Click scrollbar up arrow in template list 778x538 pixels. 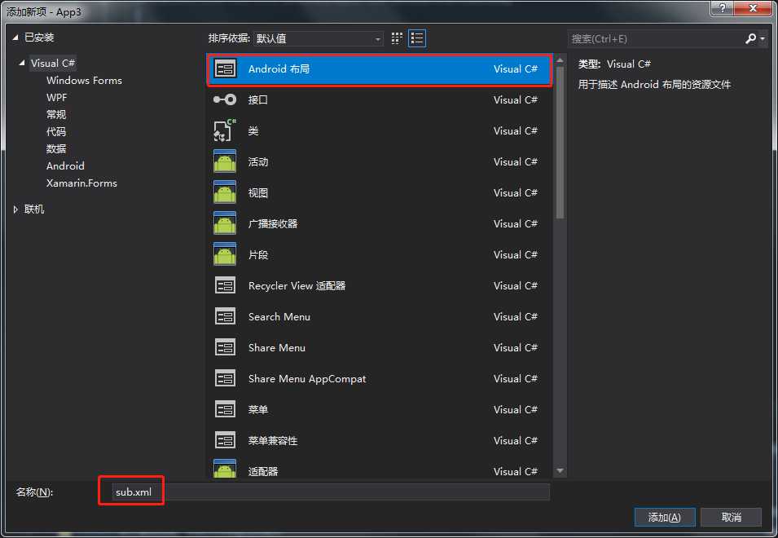560,60
